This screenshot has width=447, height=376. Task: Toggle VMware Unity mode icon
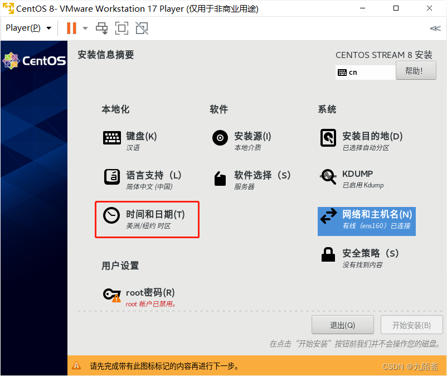[142, 28]
